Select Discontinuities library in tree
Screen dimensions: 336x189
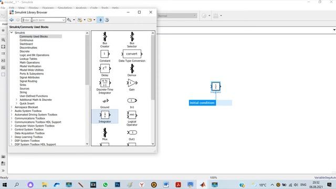pos(28,48)
